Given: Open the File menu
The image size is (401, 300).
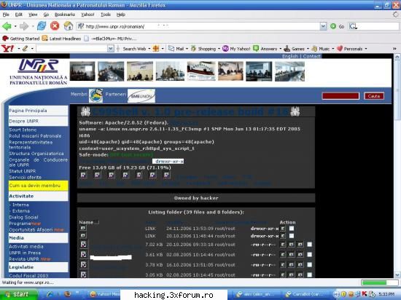Looking at the screenshot, I should tap(6, 15).
